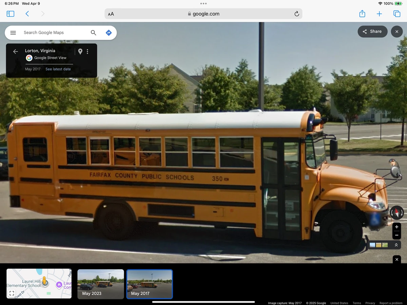Screen dimensions: 407x305
Task: Click the location pin icon on the info card
Action: (x=80, y=52)
